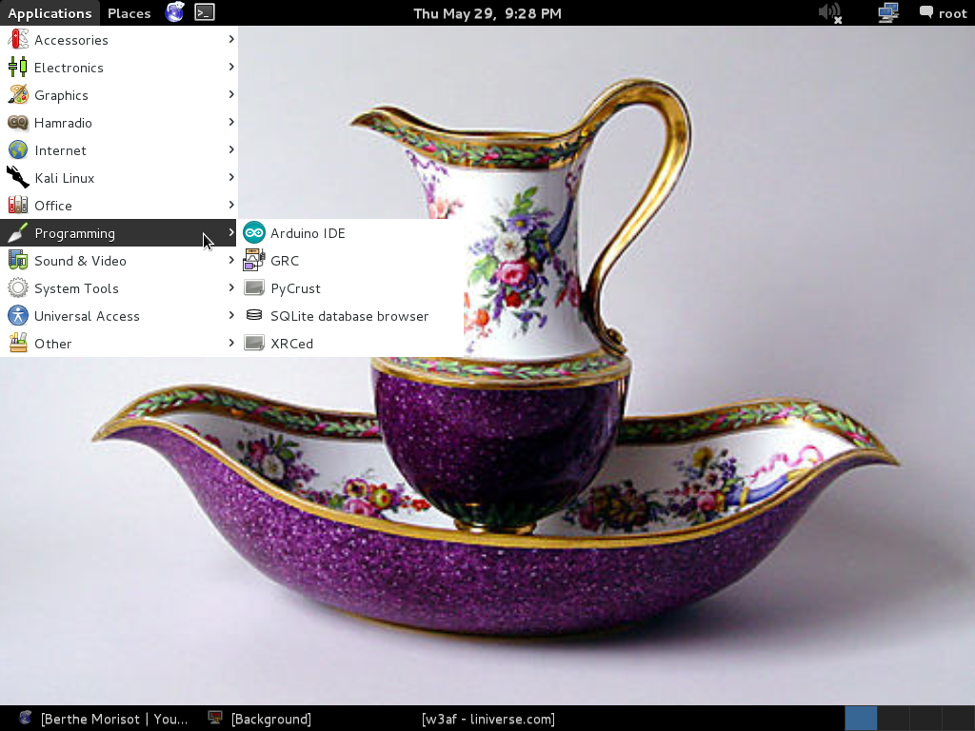Viewport: 975px width, 731px height.
Task: Select the Universal Access menu label
Action: pyautogui.click(x=87, y=316)
